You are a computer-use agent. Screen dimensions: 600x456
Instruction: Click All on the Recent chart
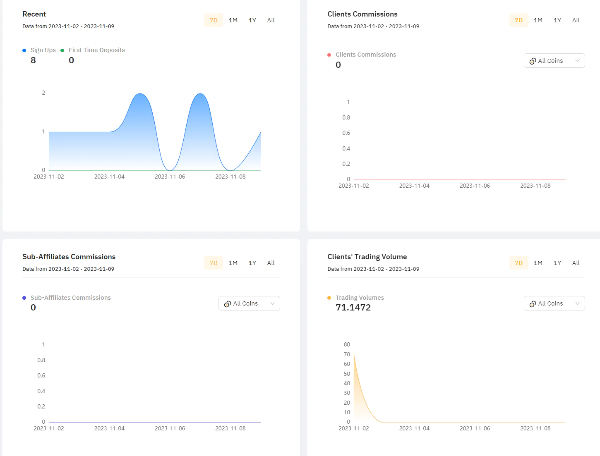point(271,20)
